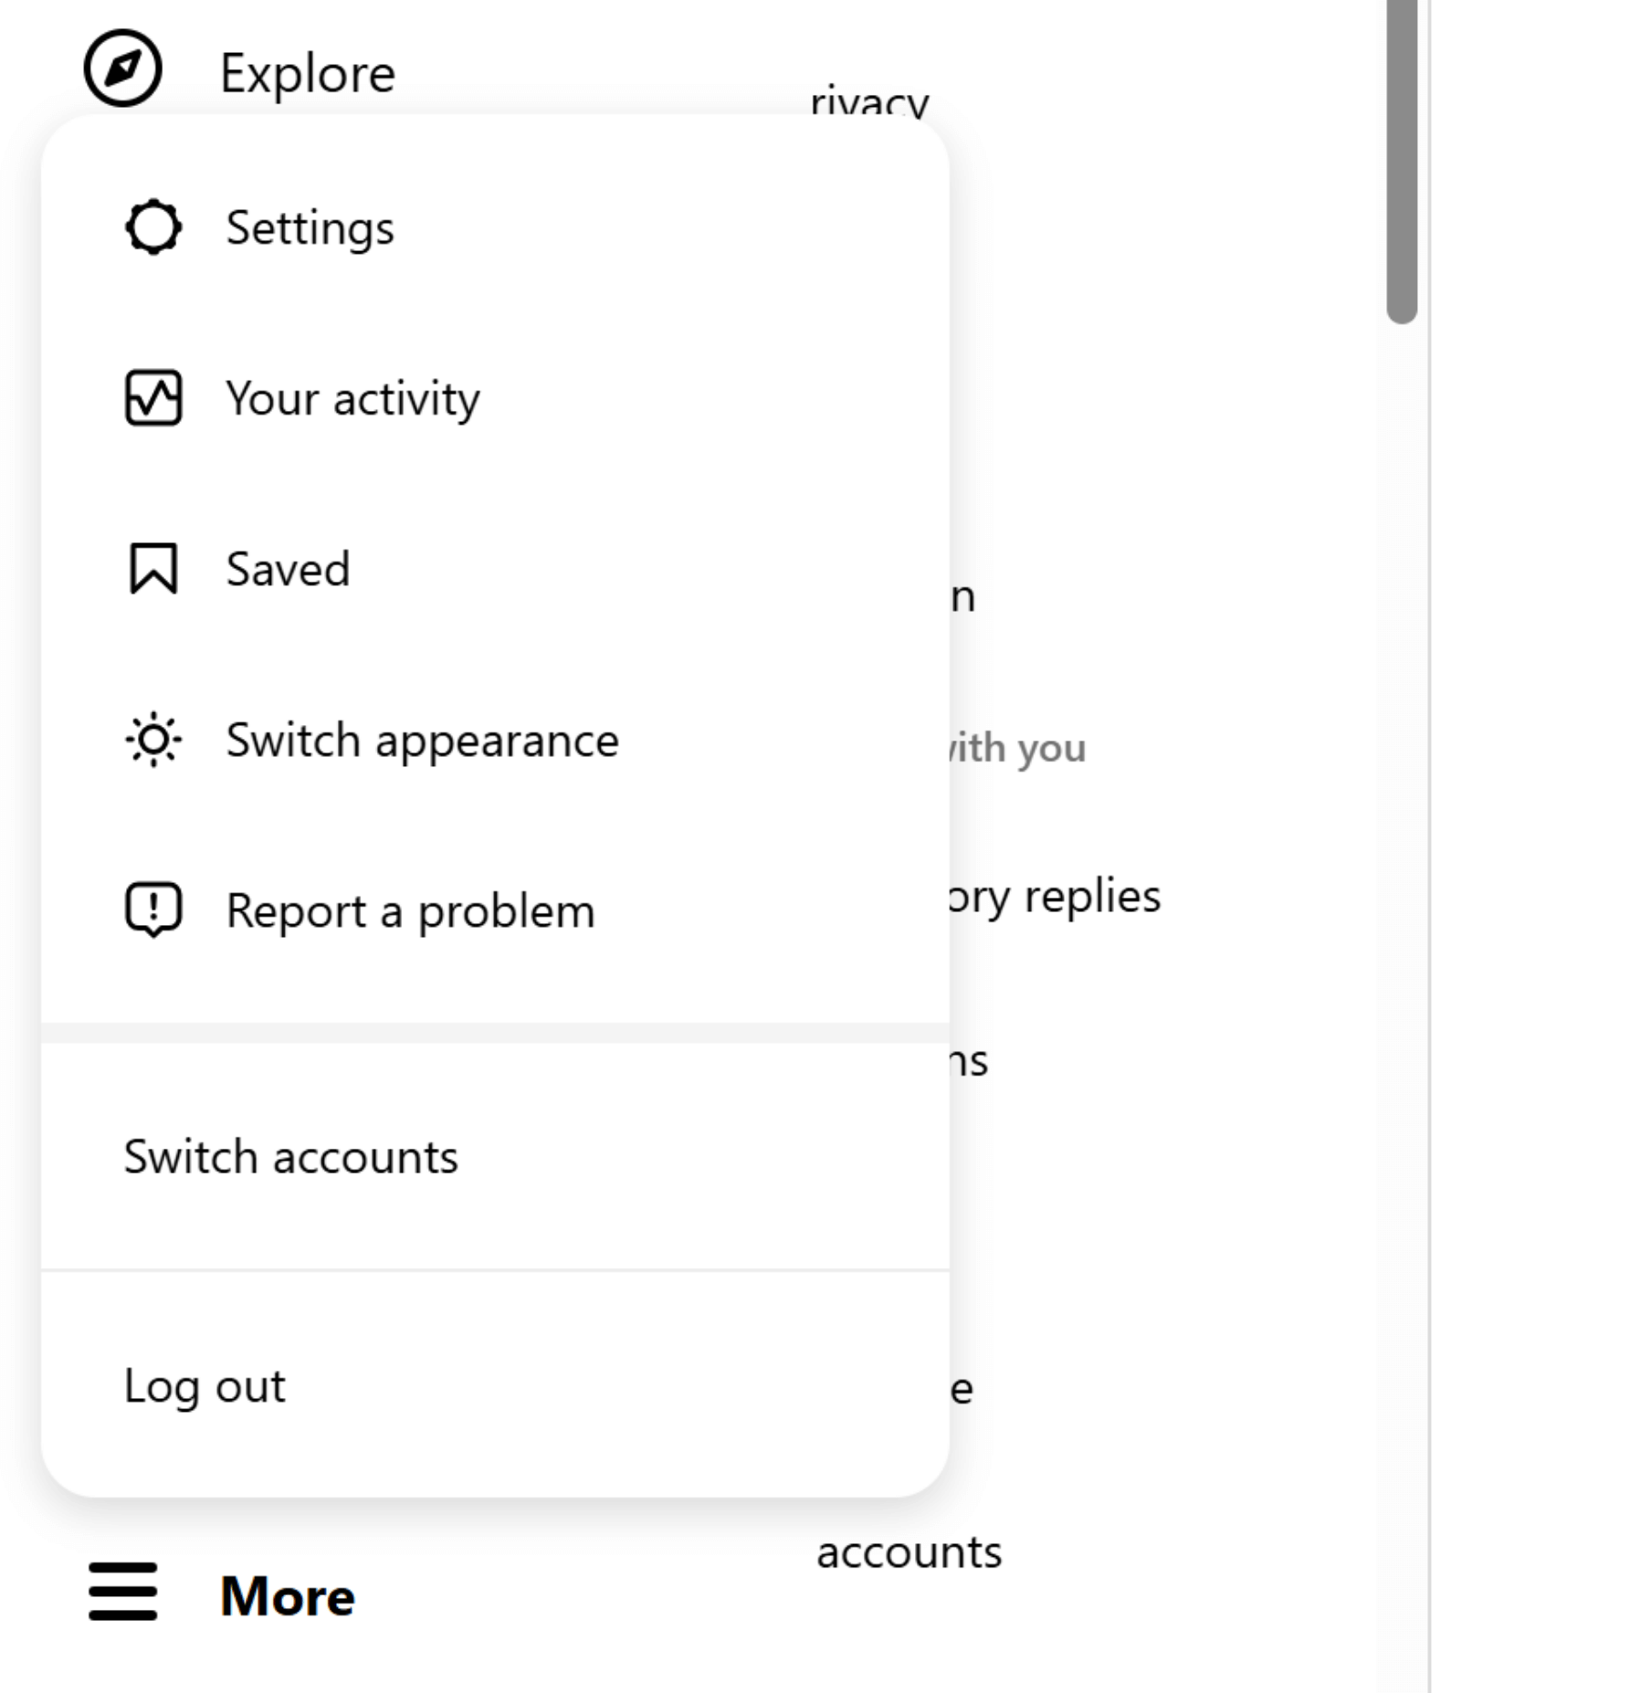Screen dimensions: 1640x1693
Task: Select the Your activity label
Action: pyautogui.click(x=352, y=399)
